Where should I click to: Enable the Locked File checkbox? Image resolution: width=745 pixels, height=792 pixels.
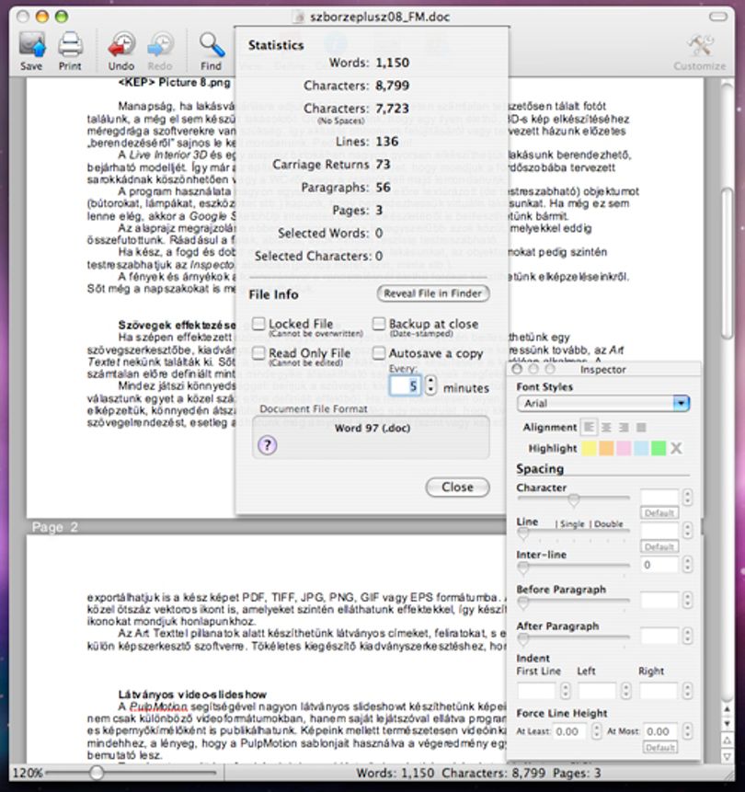tap(258, 324)
